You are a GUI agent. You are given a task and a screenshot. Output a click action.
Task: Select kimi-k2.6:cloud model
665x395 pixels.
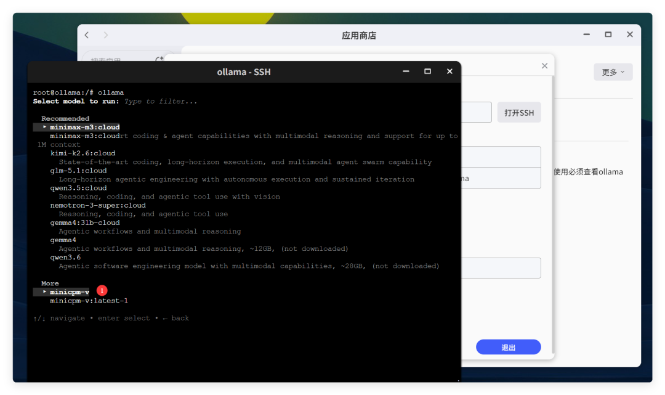tap(83, 153)
